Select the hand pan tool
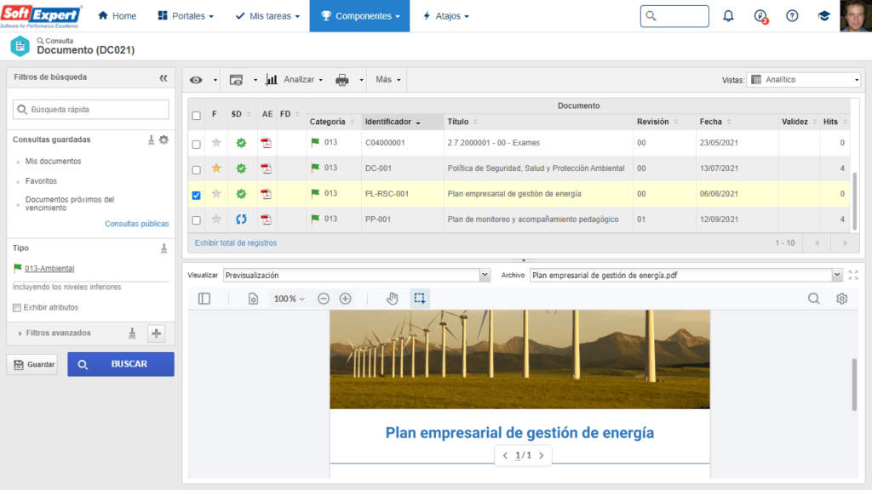 393,299
